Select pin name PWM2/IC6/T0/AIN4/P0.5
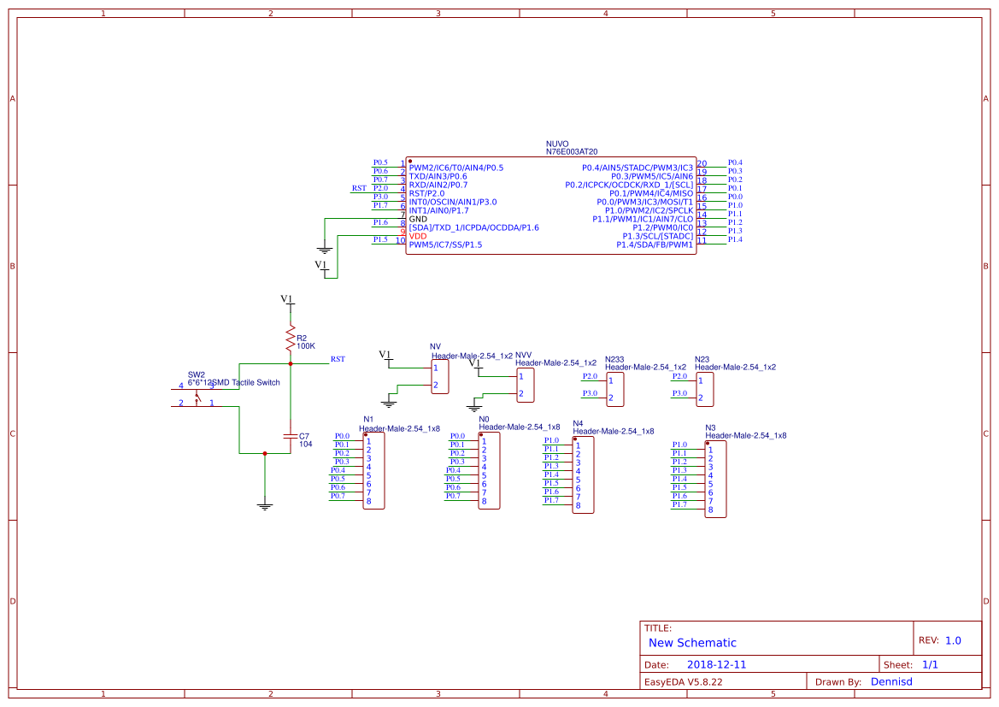 456,168
